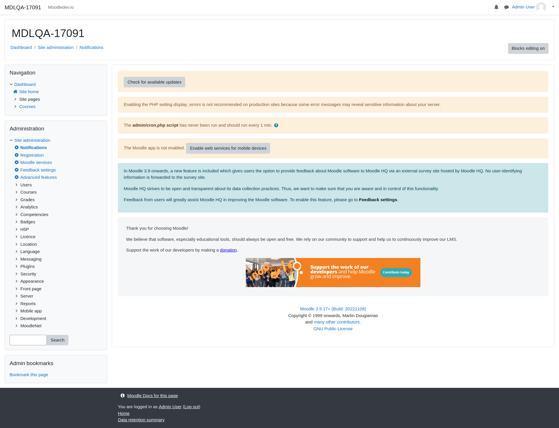Open the GNU Public License link
This screenshot has width=559, height=428.
click(x=333, y=329)
